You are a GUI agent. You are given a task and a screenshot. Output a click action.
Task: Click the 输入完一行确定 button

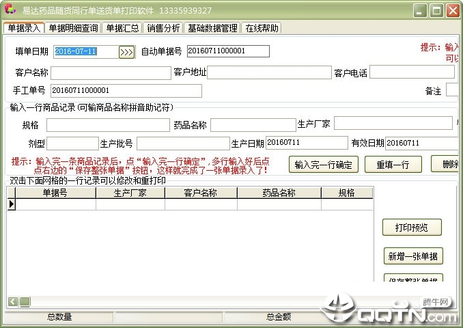pyautogui.click(x=323, y=164)
